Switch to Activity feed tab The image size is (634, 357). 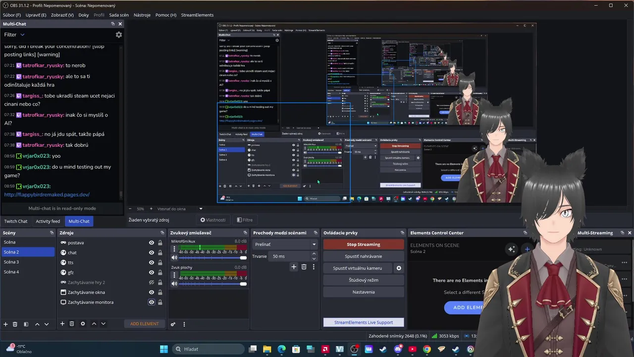(48, 221)
